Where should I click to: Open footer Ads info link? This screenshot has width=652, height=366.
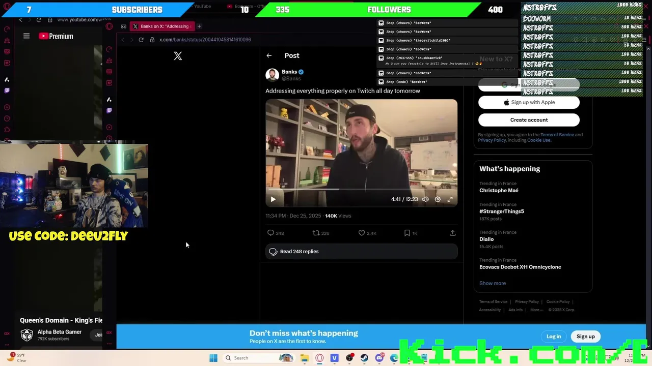515,310
